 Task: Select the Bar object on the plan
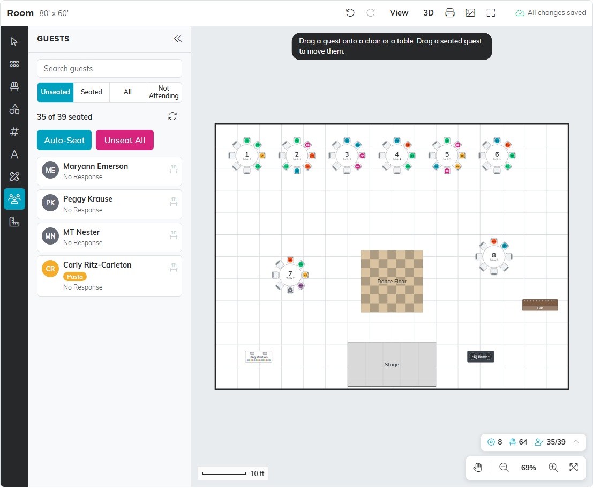coord(540,305)
